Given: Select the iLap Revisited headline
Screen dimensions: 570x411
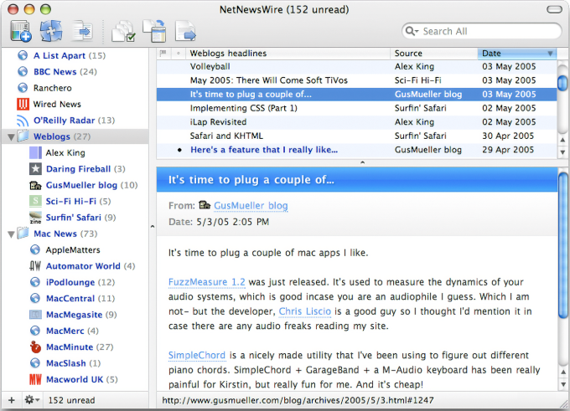Looking at the screenshot, I should click(x=356, y=122).
